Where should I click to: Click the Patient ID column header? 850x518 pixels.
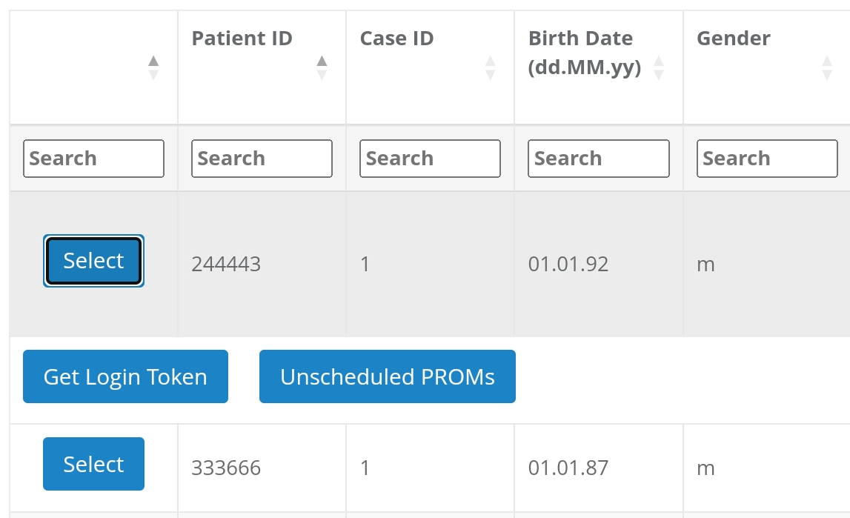click(x=242, y=39)
